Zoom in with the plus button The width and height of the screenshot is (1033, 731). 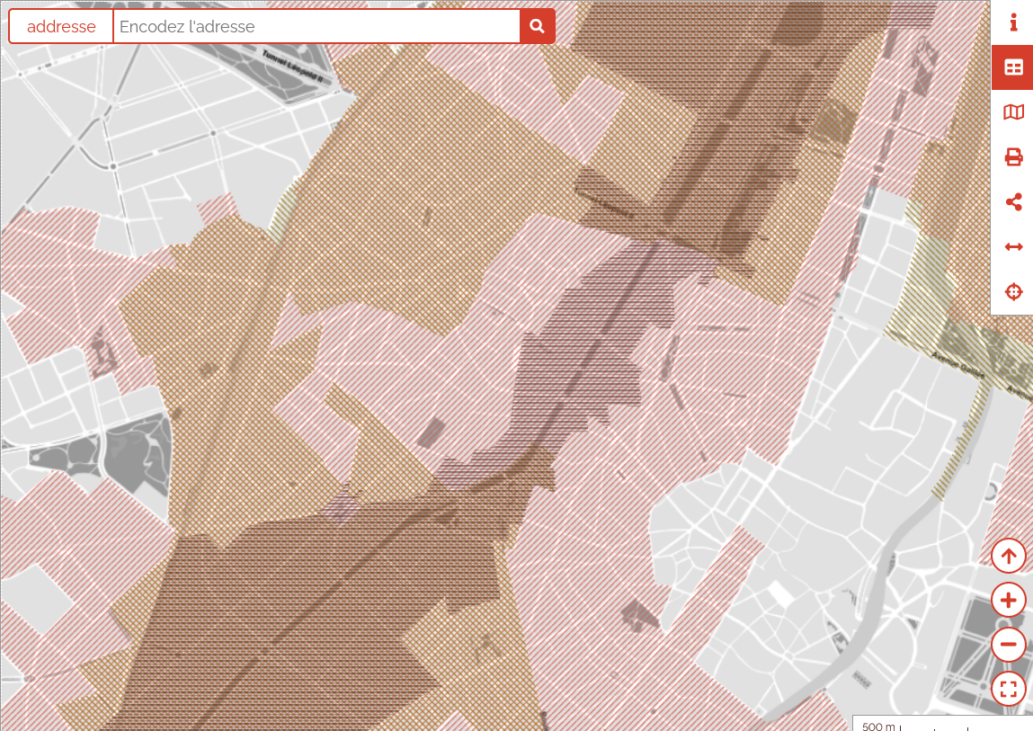(1009, 600)
